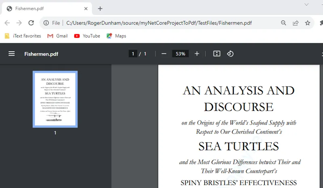Image resolution: width=323 pixels, height=188 pixels.
Task: Click the page number input field
Action: pos(133,54)
